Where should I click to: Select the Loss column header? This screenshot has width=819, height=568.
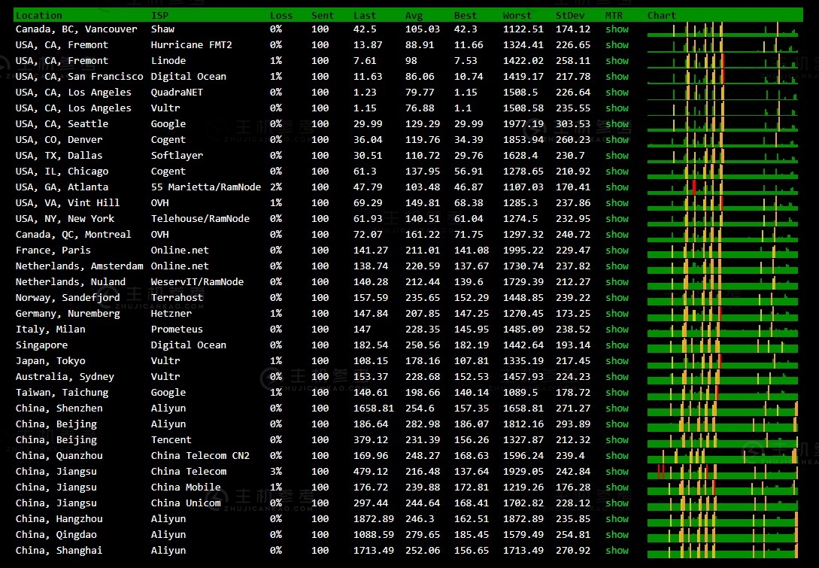281,16
